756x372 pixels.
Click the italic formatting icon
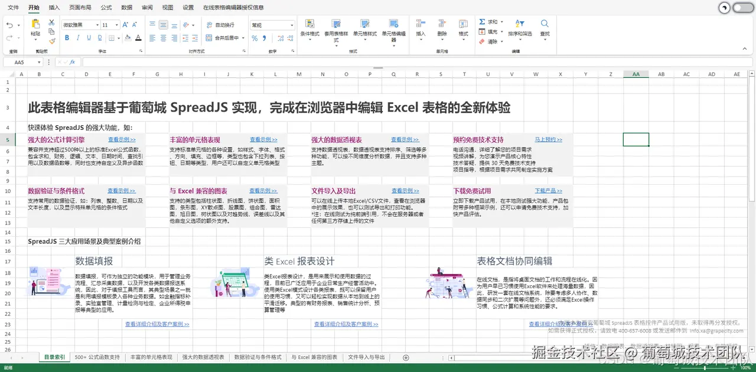click(x=78, y=38)
